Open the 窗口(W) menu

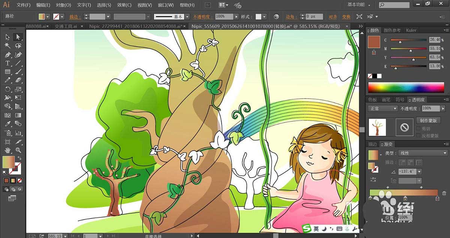[165, 5]
